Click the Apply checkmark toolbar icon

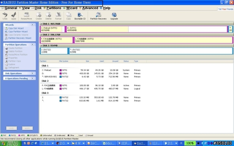tap(14, 16)
